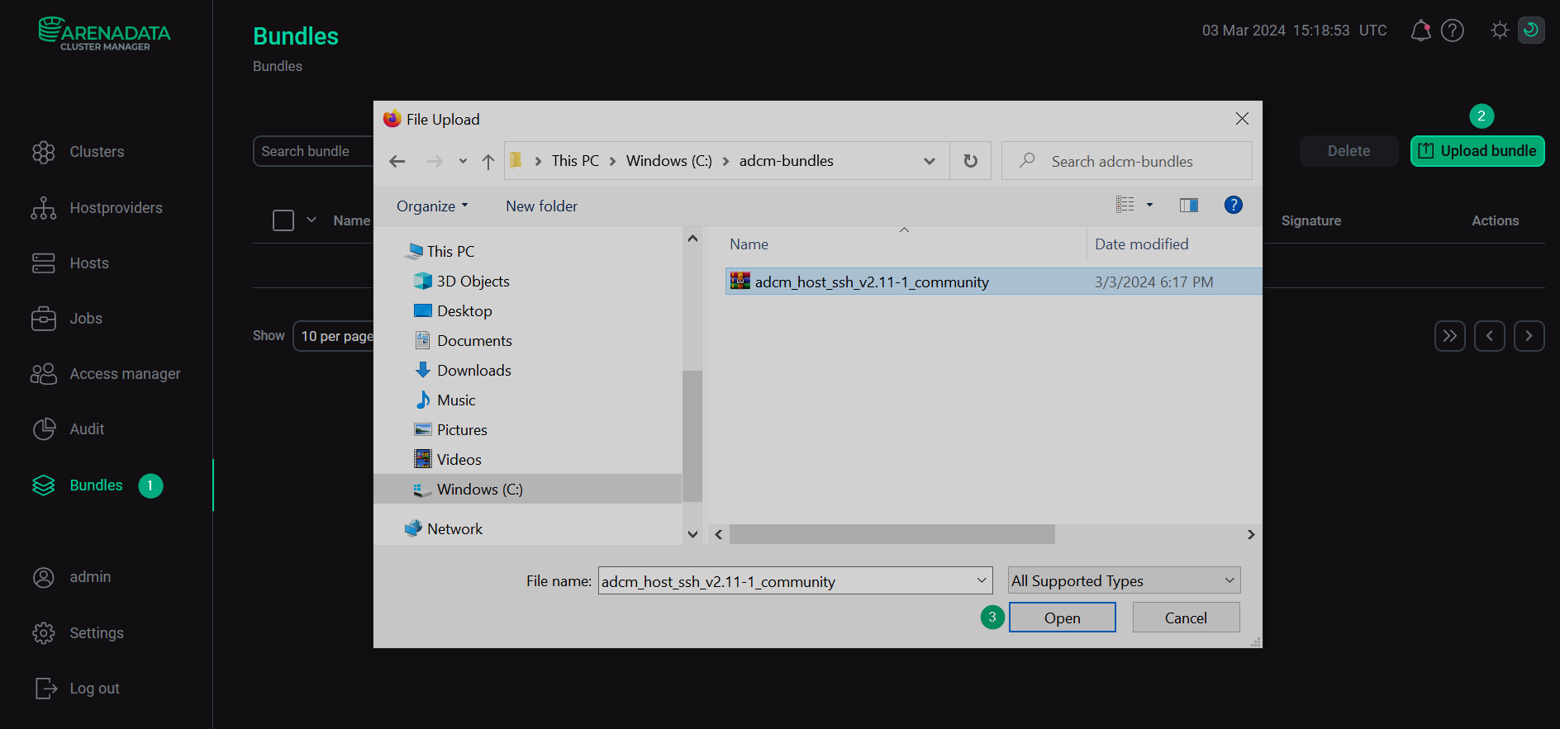Toggle the preview pane icon
The height and width of the screenshot is (729, 1560).
pos(1188,206)
